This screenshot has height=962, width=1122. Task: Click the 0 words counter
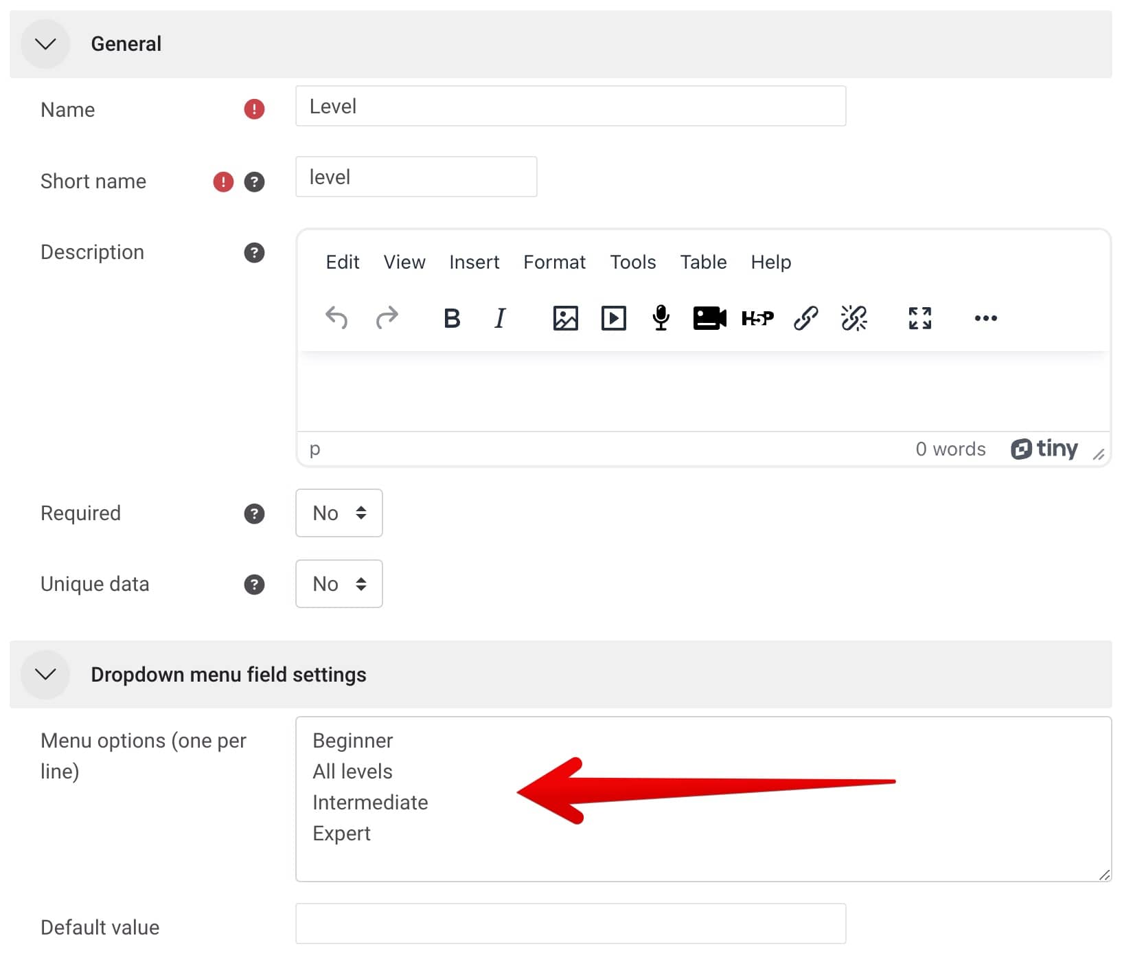[951, 449]
